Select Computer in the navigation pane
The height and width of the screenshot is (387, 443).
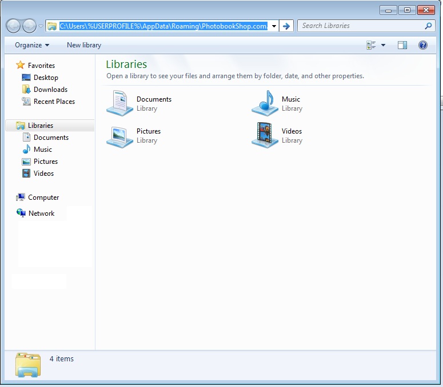point(43,197)
